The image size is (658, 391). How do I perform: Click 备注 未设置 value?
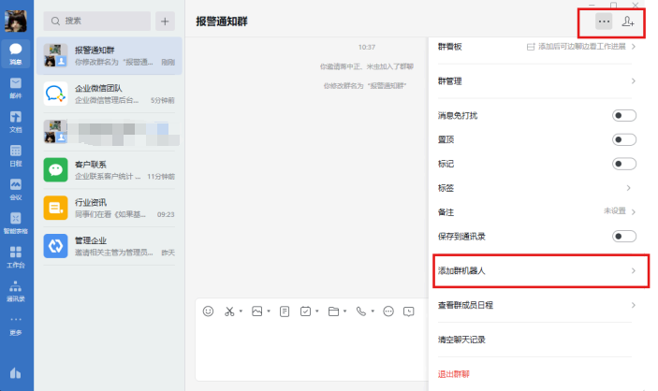point(615,211)
